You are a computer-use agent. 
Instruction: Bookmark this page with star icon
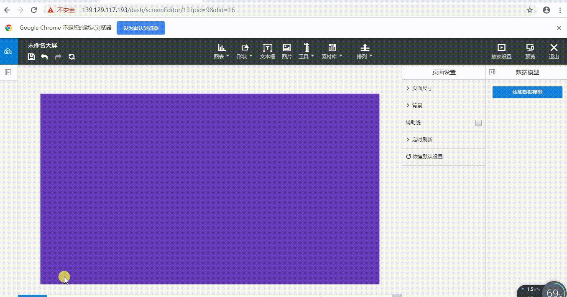point(530,10)
